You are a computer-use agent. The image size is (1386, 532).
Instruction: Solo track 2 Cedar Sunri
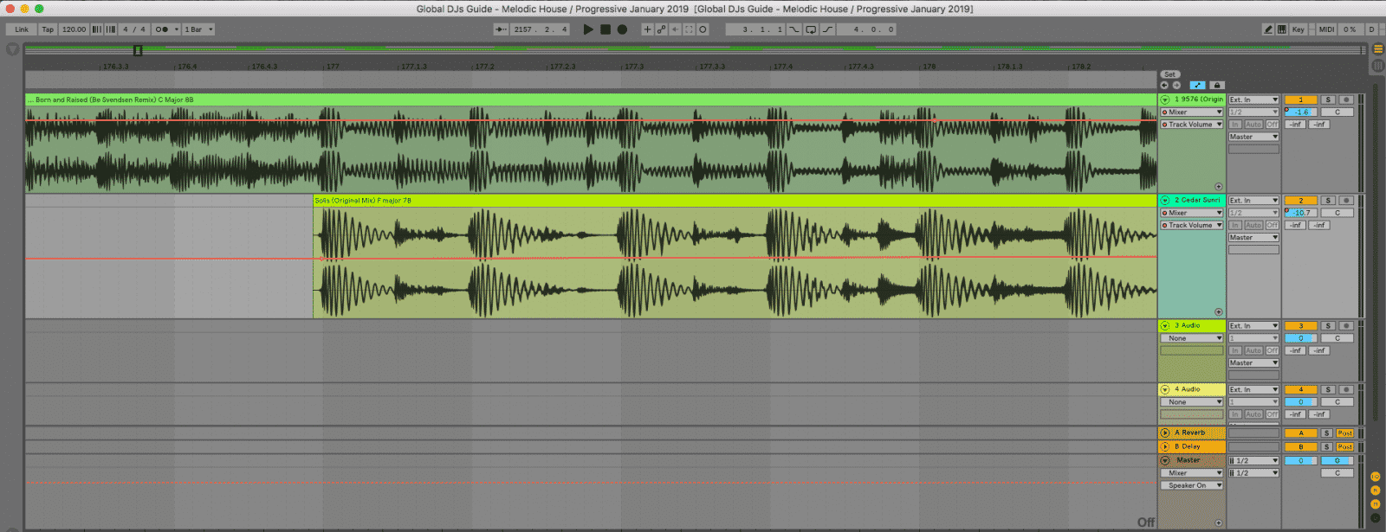pos(1328,201)
